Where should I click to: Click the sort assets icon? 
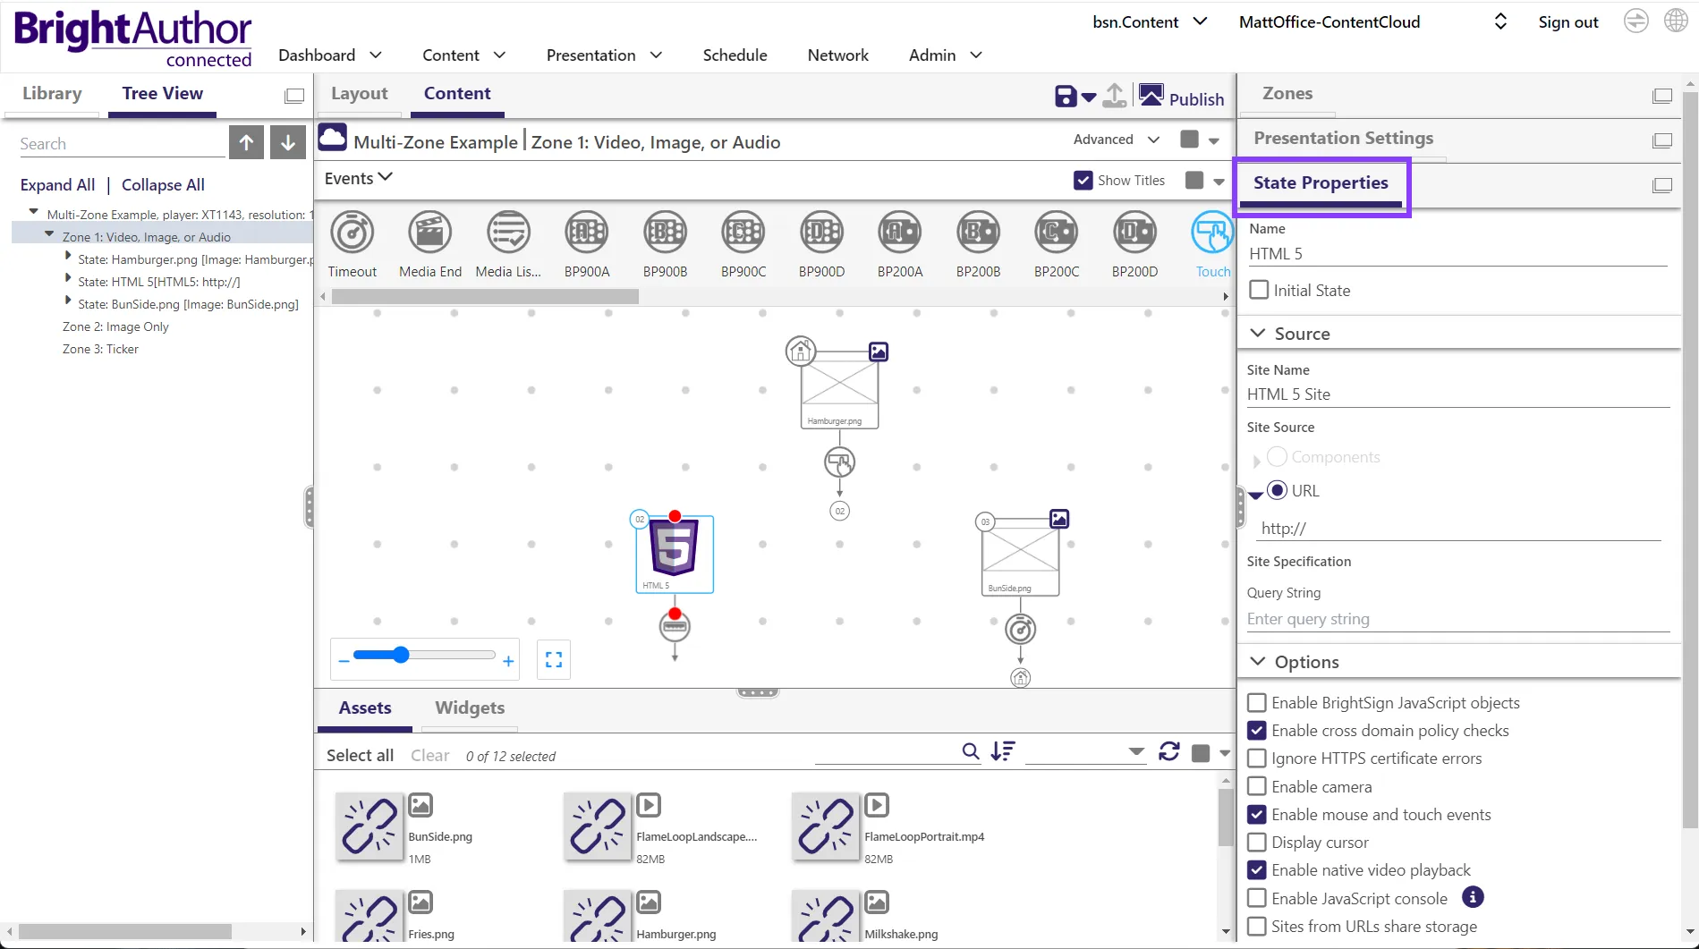[1003, 751]
